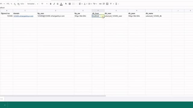Toggle italic formatting
193x108 pixels.
(x=54, y=4)
